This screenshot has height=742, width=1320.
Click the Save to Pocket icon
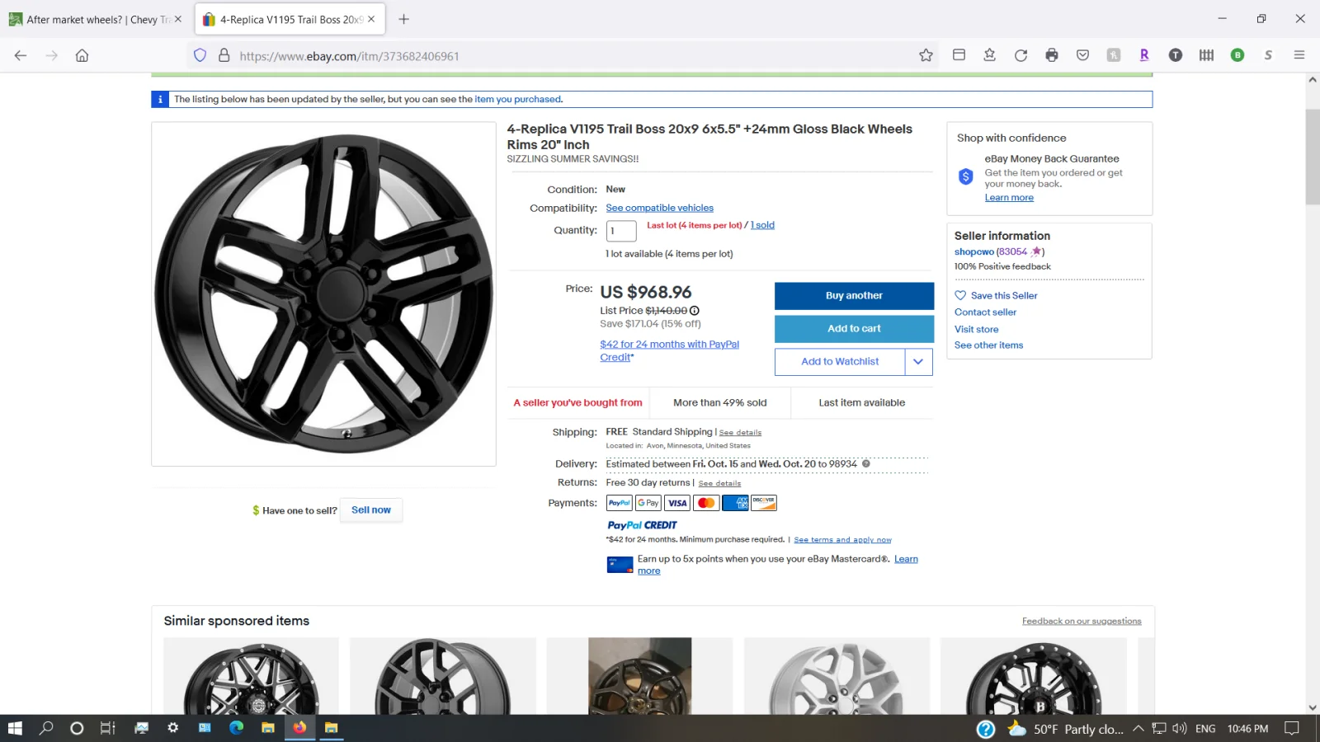[1082, 55]
